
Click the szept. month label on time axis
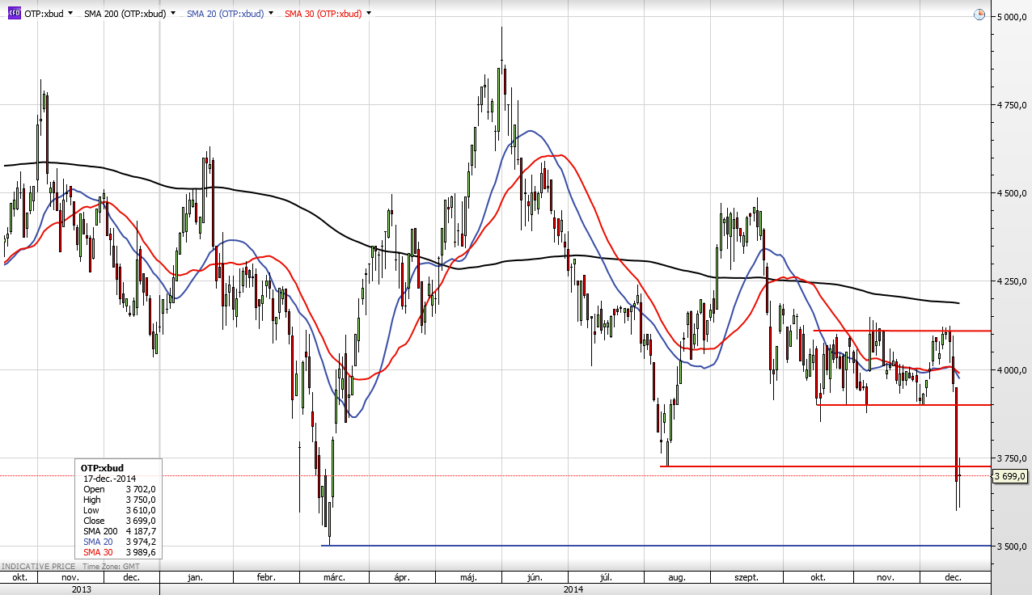pos(746,578)
